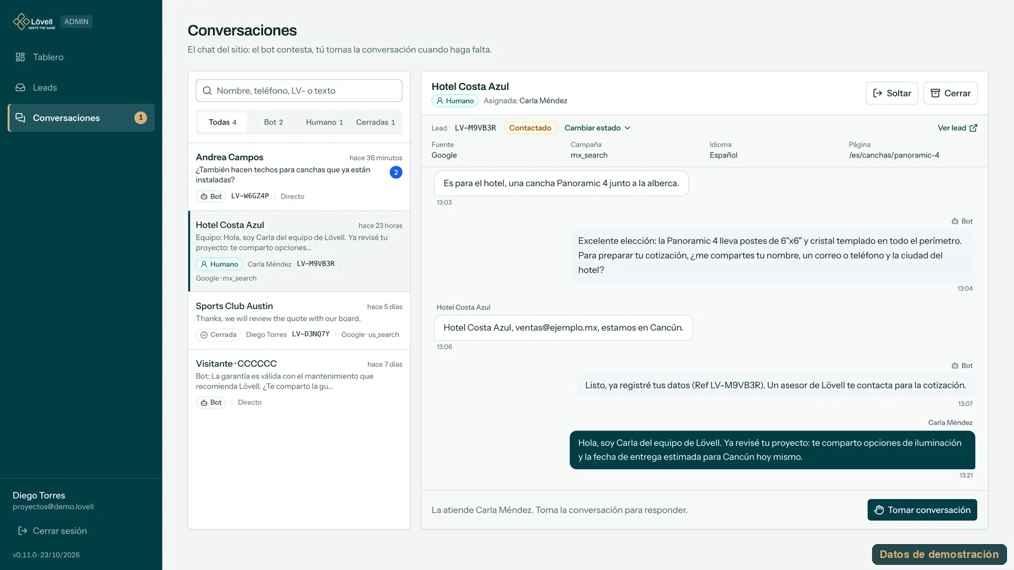Viewport: 1014px width, 570px height.
Task: Click the Humano badge in the conversation header
Action: click(x=455, y=101)
